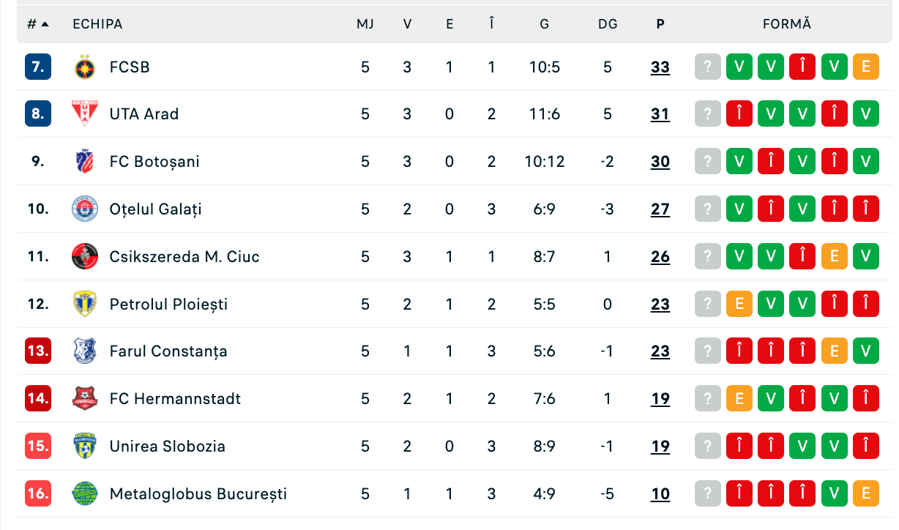The image size is (899, 530).
Task: Select the Csikszereda M. Ciuc logo
Action: point(85,256)
